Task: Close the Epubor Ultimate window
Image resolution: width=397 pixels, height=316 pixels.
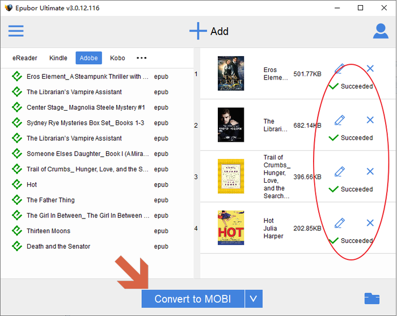Action: click(x=384, y=8)
